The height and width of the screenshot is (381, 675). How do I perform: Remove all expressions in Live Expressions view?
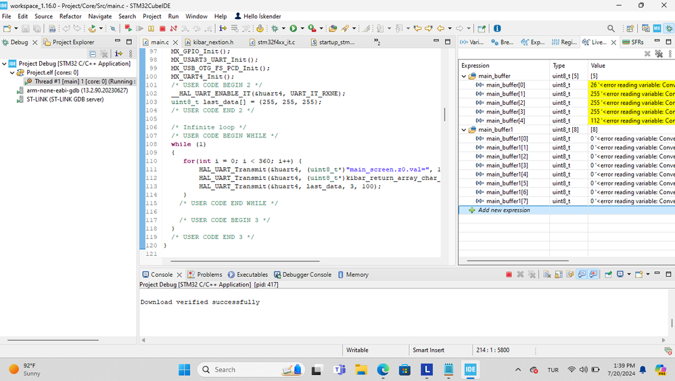(658, 54)
